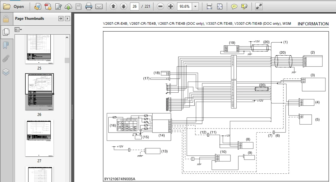The height and width of the screenshot is (182, 336).
Task: Click the expand to read mode icon
Action: (x=259, y=6)
